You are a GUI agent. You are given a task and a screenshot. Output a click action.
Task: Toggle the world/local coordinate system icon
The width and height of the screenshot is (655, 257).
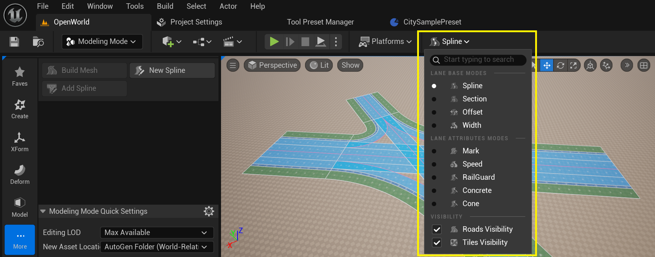pyautogui.click(x=590, y=66)
